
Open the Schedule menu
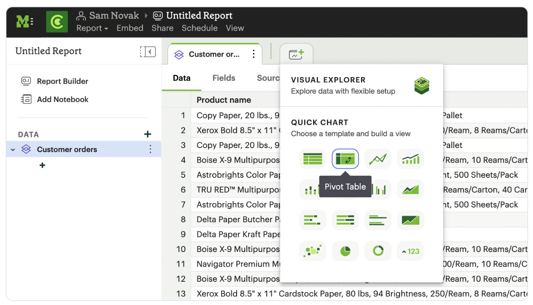(x=200, y=28)
